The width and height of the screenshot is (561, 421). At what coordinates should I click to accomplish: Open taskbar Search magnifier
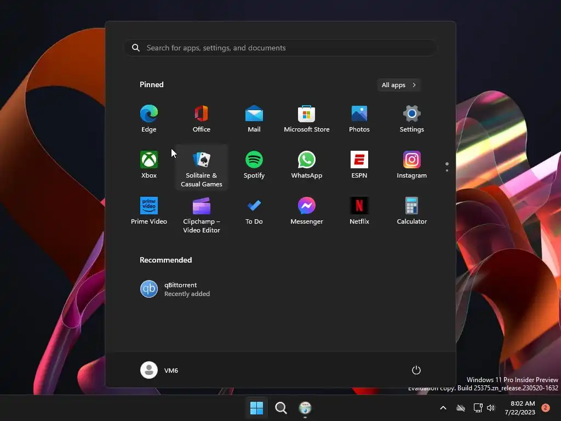point(281,408)
